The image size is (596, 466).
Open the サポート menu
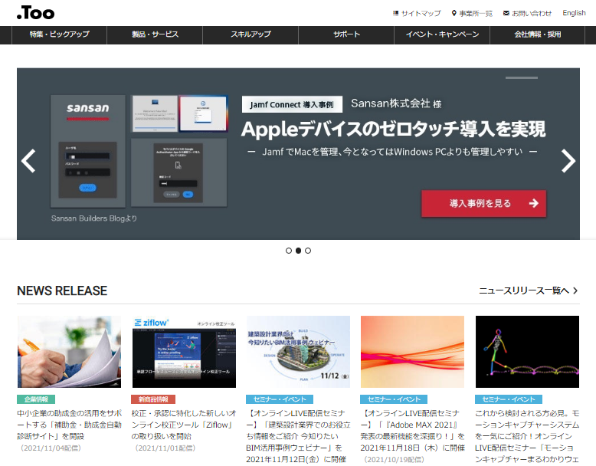click(x=347, y=34)
